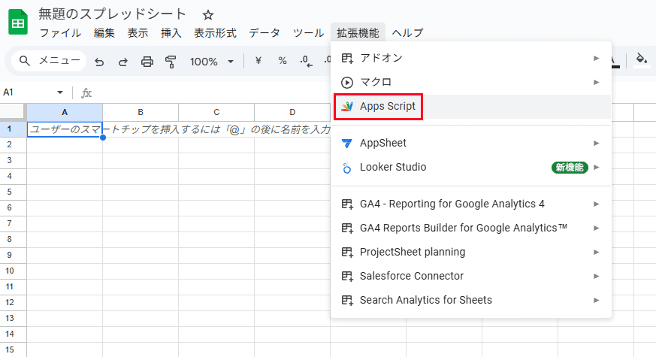This screenshot has height=357, width=656.
Task: Click the アドオン add-on icon
Action: pos(347,58)
